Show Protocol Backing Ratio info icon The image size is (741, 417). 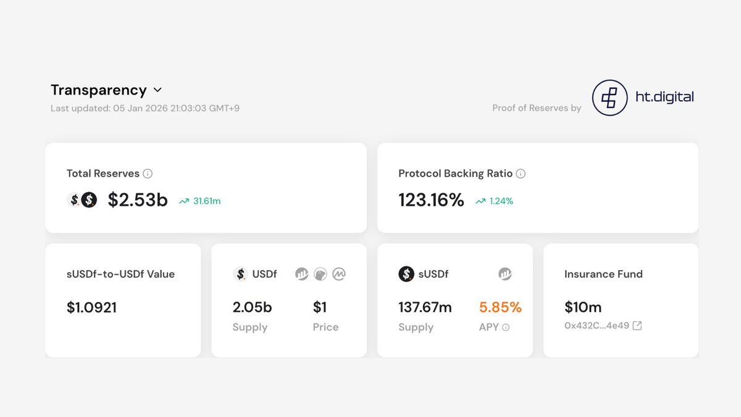[521, 174]
